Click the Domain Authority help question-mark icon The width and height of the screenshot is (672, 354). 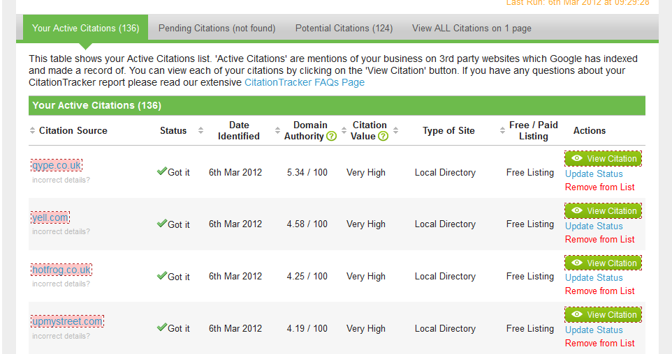(332, 137)
